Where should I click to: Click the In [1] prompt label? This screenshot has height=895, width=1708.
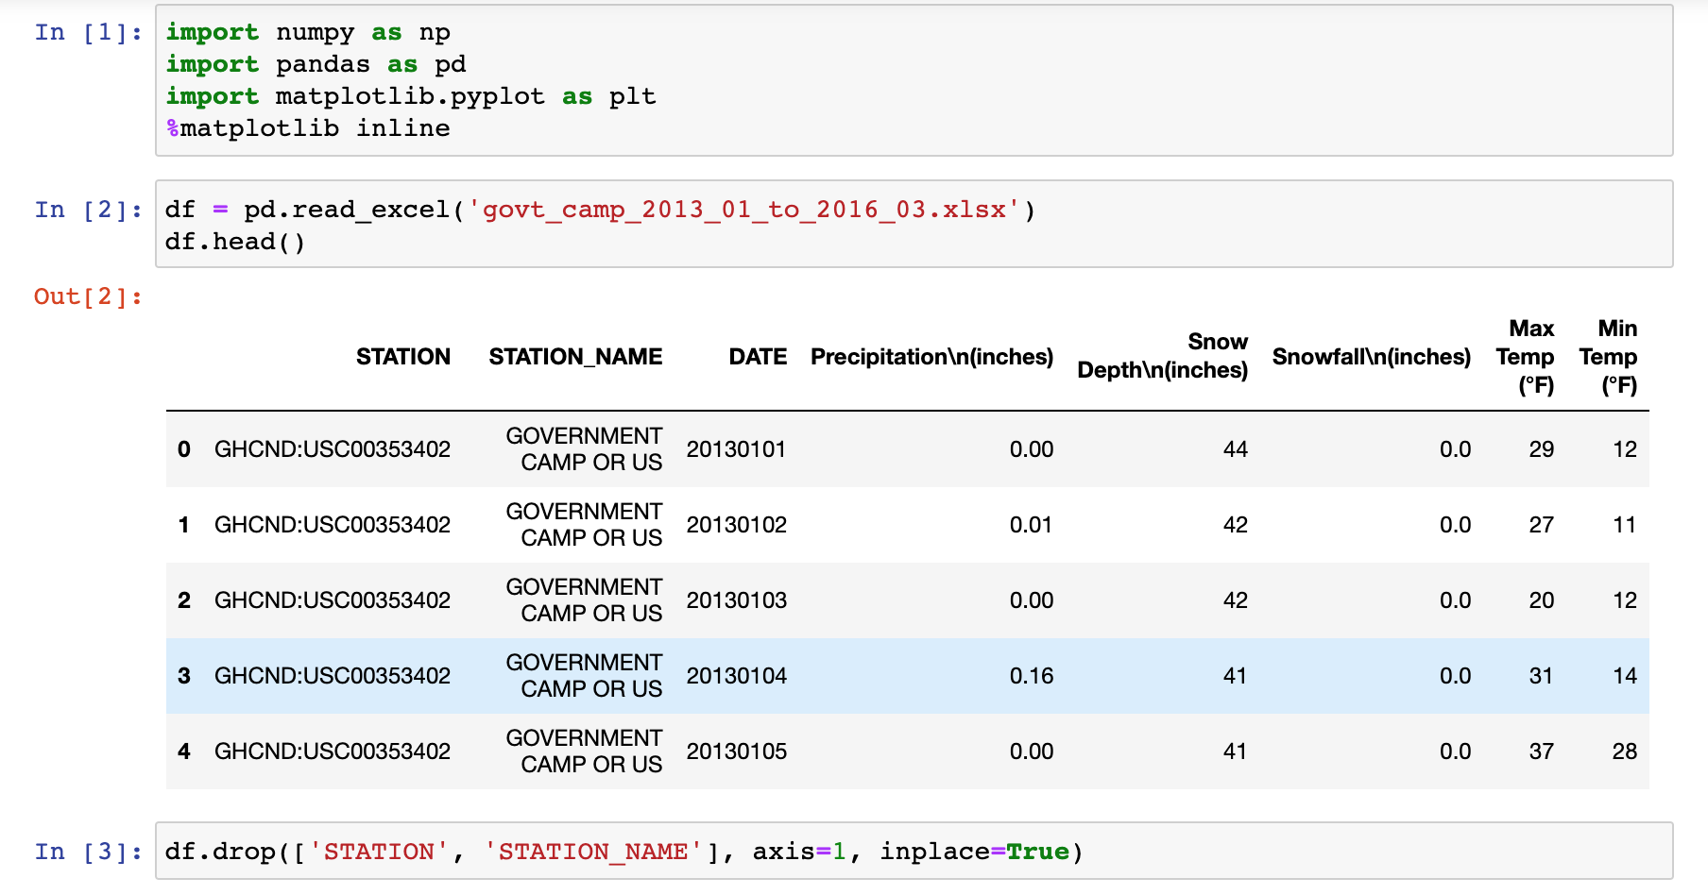click(88, 32)
